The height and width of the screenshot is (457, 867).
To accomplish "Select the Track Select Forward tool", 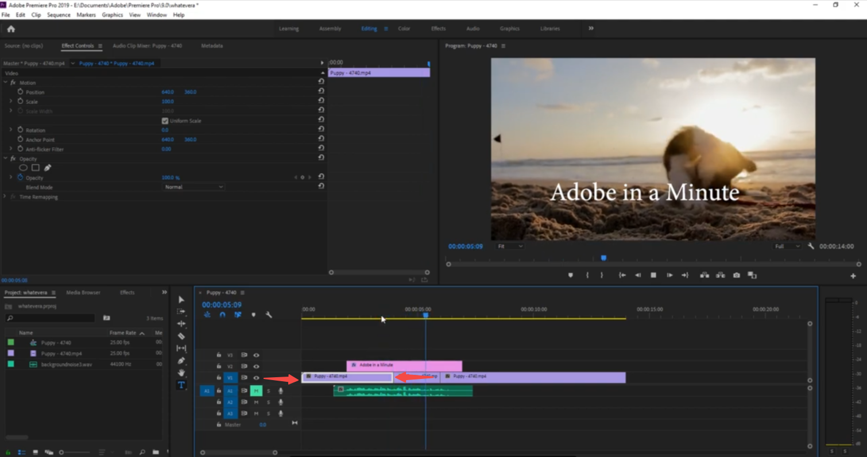I will (181, 311).
